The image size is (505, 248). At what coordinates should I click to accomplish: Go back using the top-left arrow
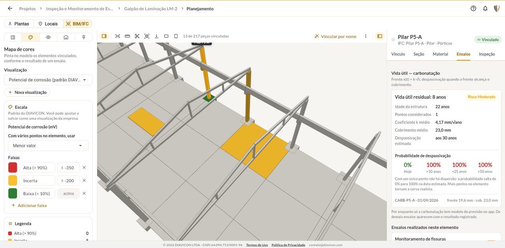(x=10, y=8)
